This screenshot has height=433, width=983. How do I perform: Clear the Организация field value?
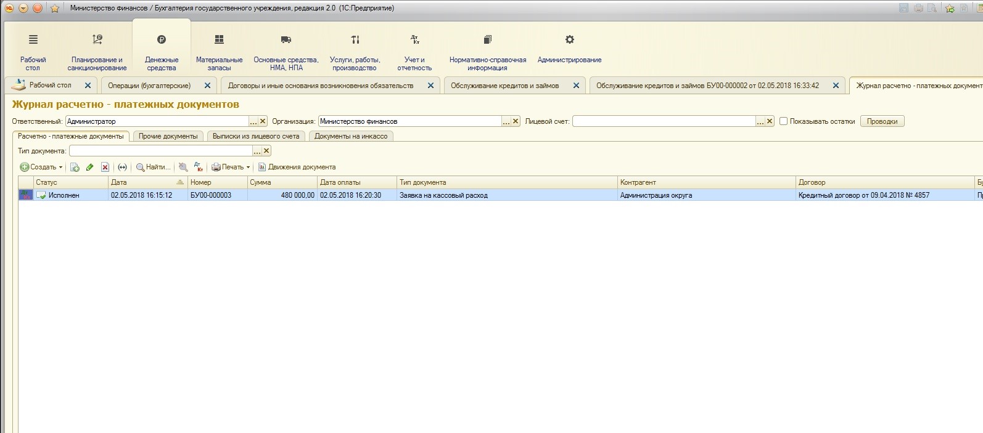(x=516, y=121)
